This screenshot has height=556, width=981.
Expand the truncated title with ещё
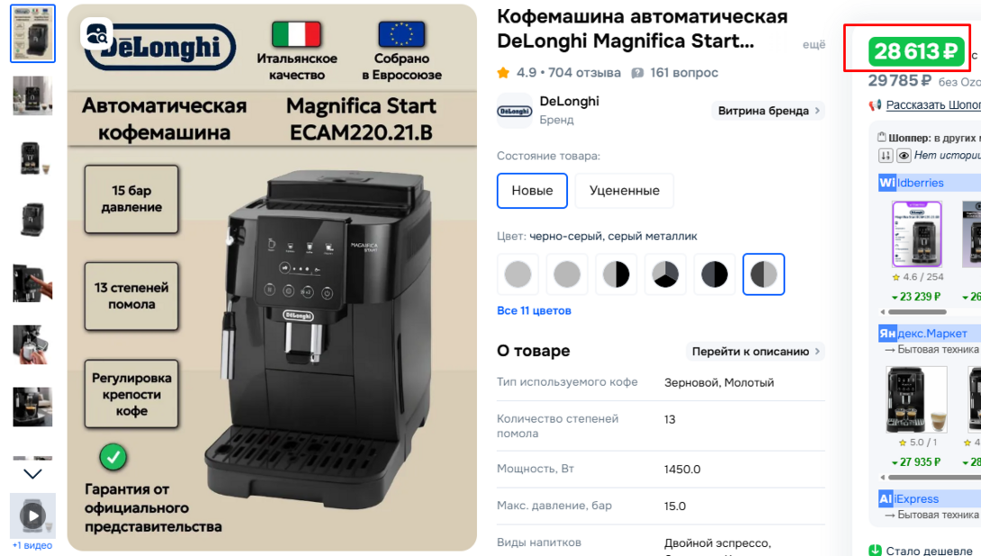click(814, 44)
